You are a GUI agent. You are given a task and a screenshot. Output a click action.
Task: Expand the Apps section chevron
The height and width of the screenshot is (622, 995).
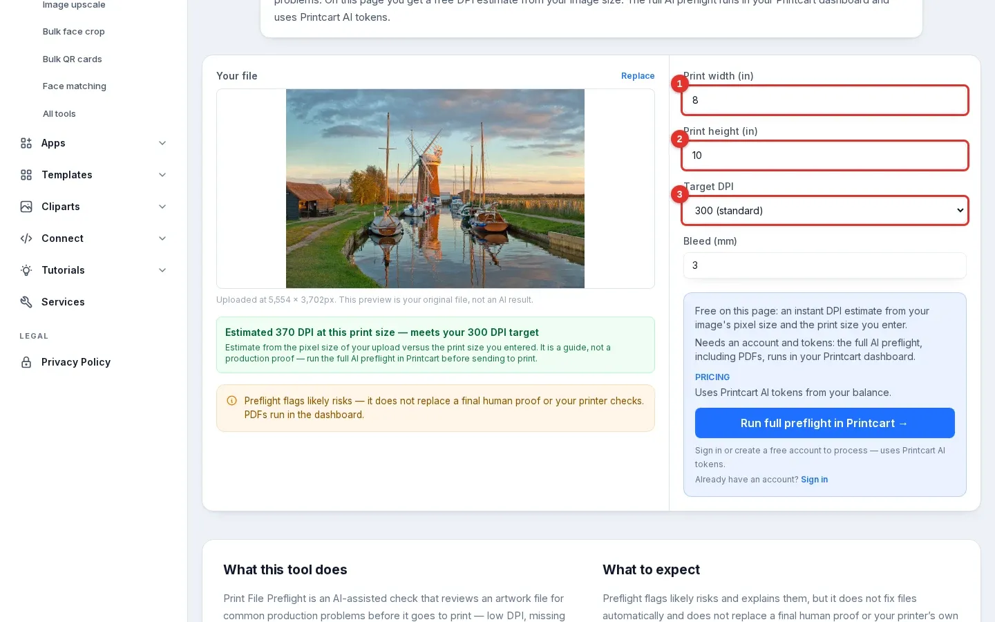click(x=162, y=143)
